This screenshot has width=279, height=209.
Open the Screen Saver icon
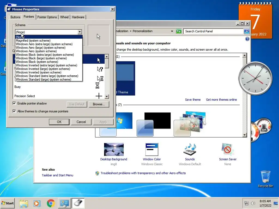tap(228, 149)
